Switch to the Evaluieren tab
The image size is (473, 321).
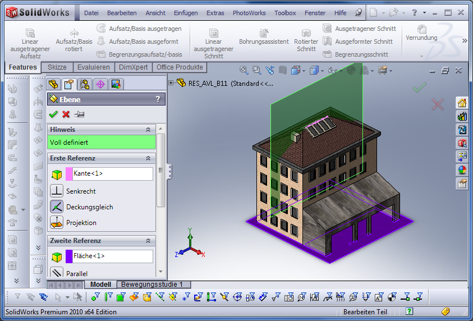coord(94,67)
